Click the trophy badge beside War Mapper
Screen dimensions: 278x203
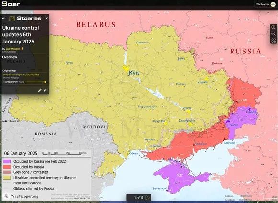point(22,49)
